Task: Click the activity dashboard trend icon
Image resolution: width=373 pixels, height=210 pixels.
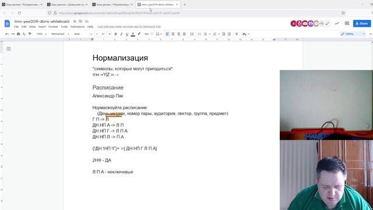Action: pyautogui.click(x=337, y=23)
